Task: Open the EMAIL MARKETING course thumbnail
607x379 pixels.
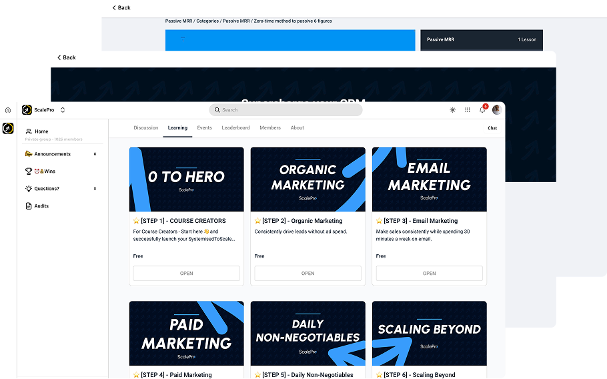Action: pyautogui.click(x=430, y=179)
